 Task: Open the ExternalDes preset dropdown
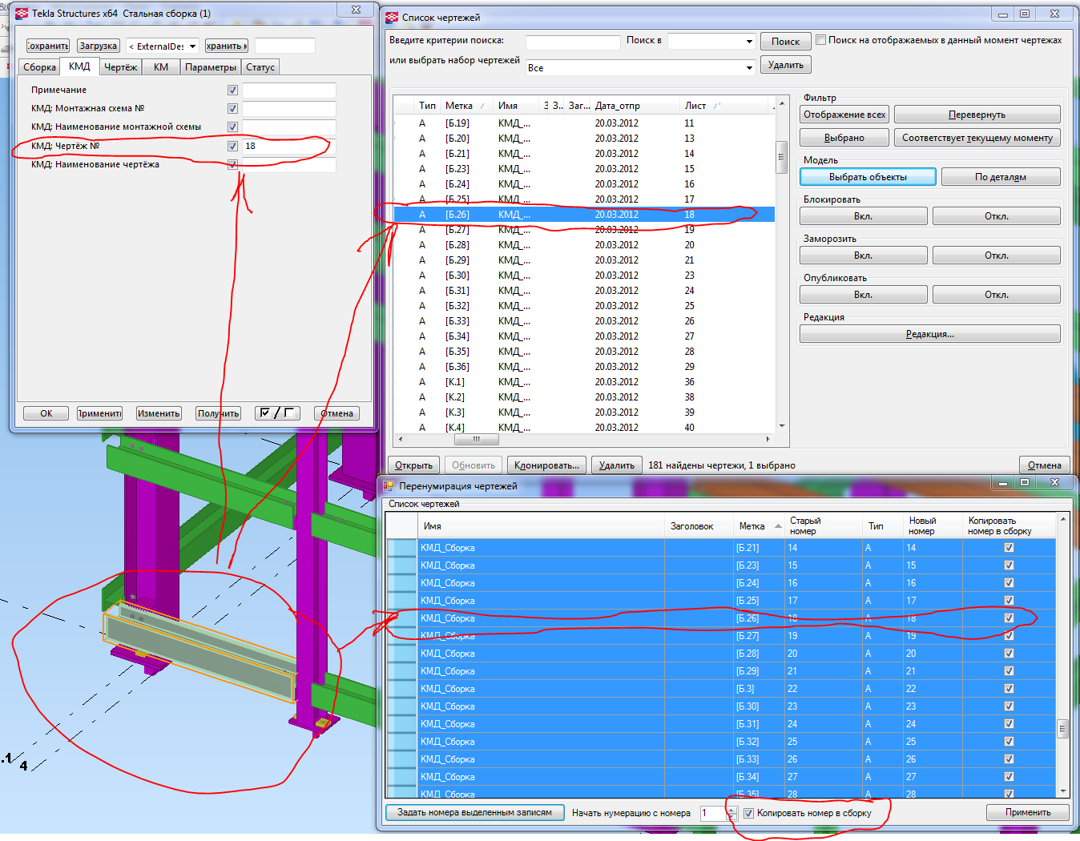coord(192,46)
